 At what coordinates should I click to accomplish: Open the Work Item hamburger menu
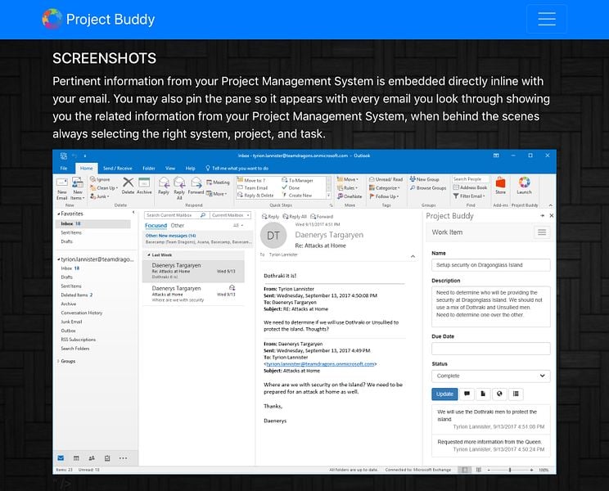(542, 232)
